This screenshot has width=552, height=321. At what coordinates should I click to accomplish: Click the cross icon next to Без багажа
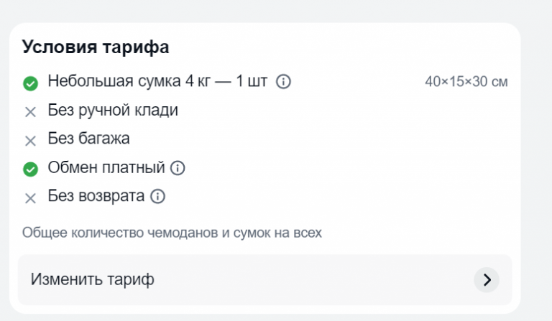point(30,141)
